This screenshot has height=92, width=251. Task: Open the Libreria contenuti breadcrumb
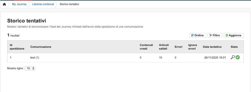(x=43, y=4)
